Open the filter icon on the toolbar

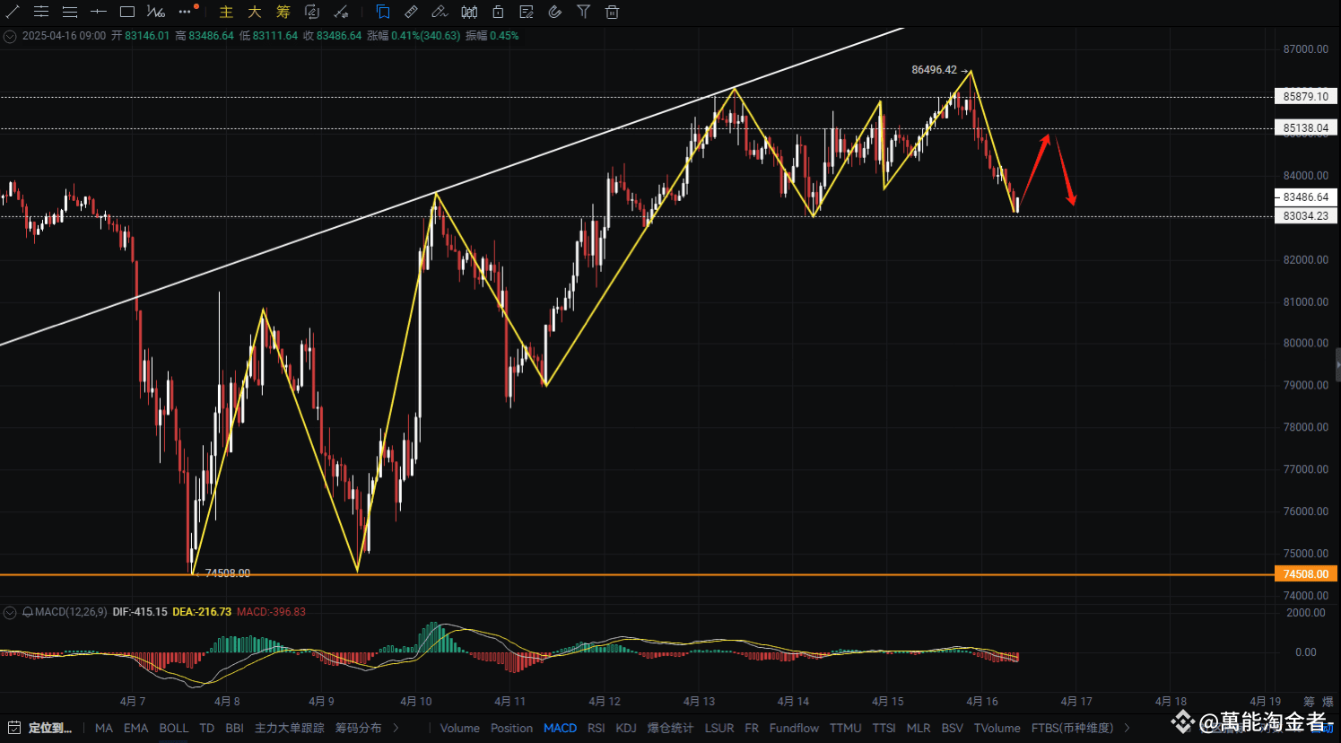pyautogui.click(x=583, y=12)
